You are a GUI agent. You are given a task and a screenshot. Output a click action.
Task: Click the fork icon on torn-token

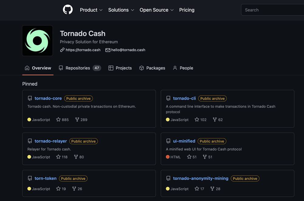click(x=74, y=189)
